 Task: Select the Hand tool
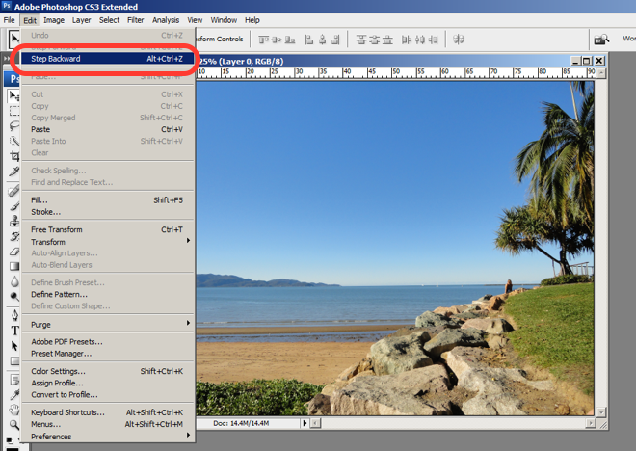pyautogui.click(x=14, y=409)
